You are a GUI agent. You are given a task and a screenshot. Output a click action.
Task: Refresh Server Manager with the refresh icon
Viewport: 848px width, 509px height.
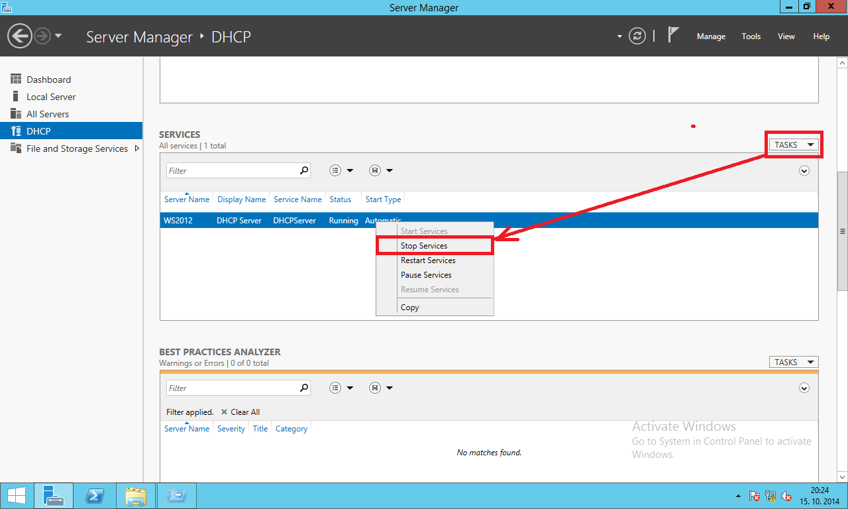637,36
